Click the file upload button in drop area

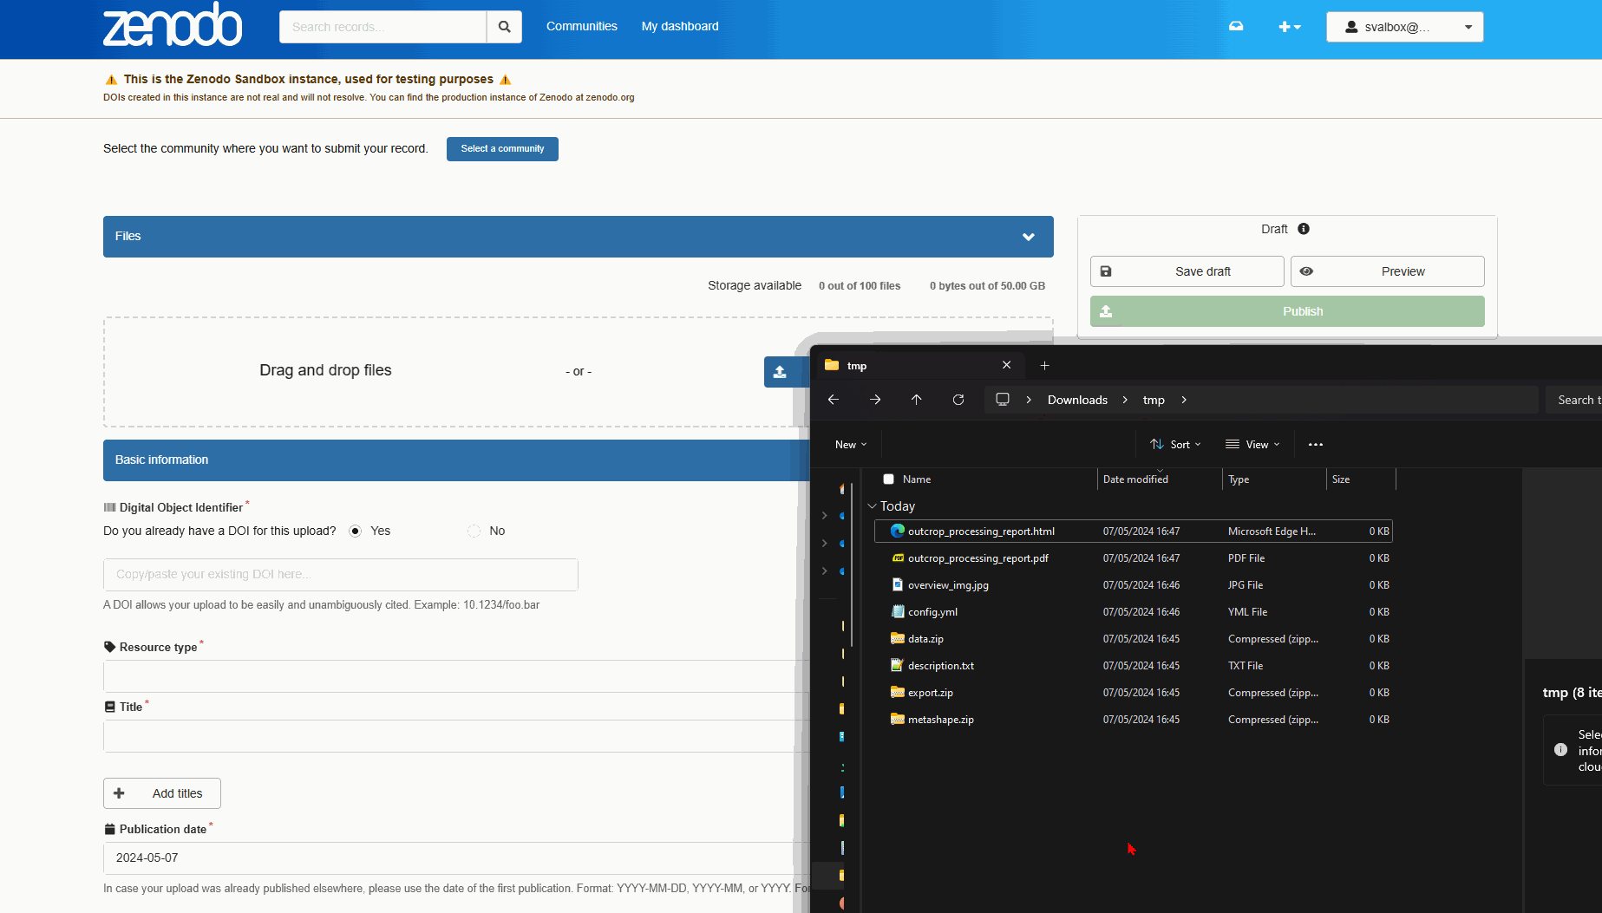786,371
